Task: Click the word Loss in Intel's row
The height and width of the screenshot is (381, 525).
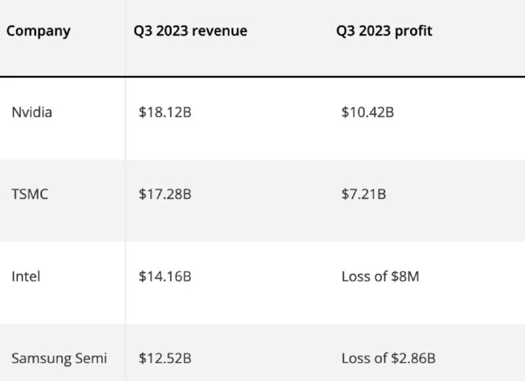Action: tap(355, 276)
